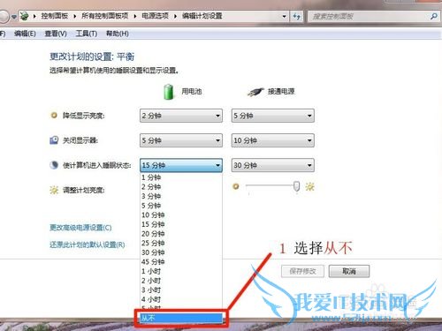
Task: Click 还原此计划的默认设置(R) link
Action: pyautogui.click(x=88, y=244)
